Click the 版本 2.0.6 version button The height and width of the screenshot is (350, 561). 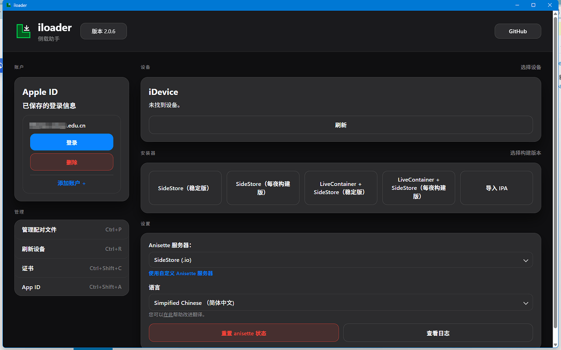(104, 31)
